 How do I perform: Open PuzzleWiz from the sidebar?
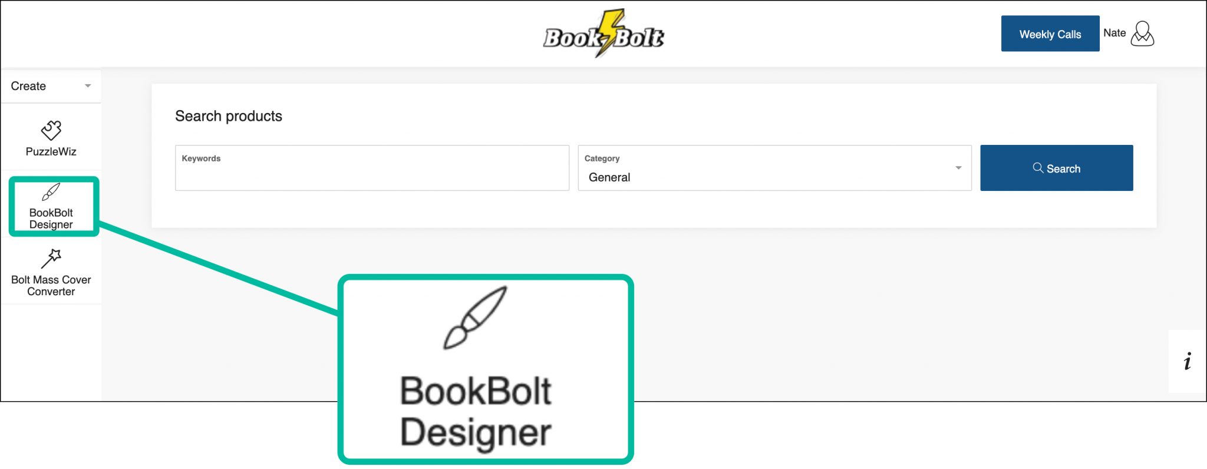tap(51, 138)
